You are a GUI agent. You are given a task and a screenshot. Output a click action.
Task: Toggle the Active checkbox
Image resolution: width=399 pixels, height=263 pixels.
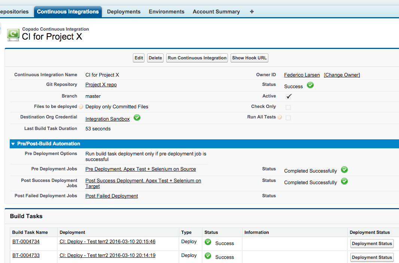[289, 96]
